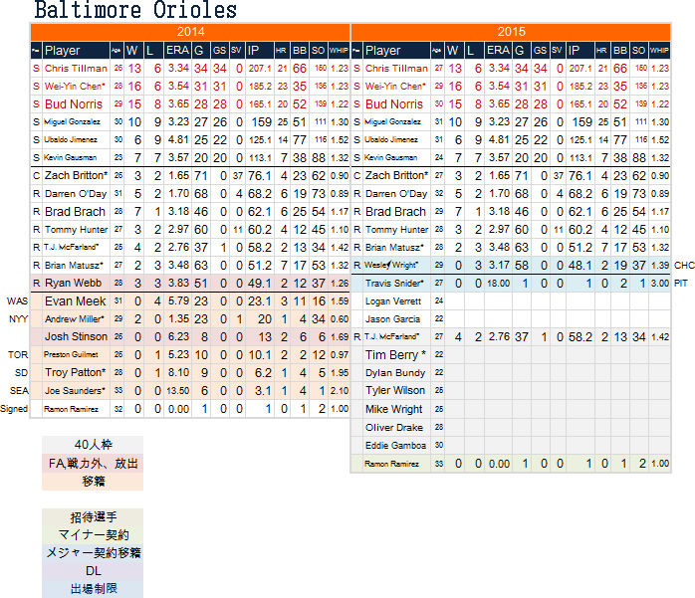Select T.J. McFarland in the 2014 table
Viewport: 695px width, 598px height.
[71, 247]
